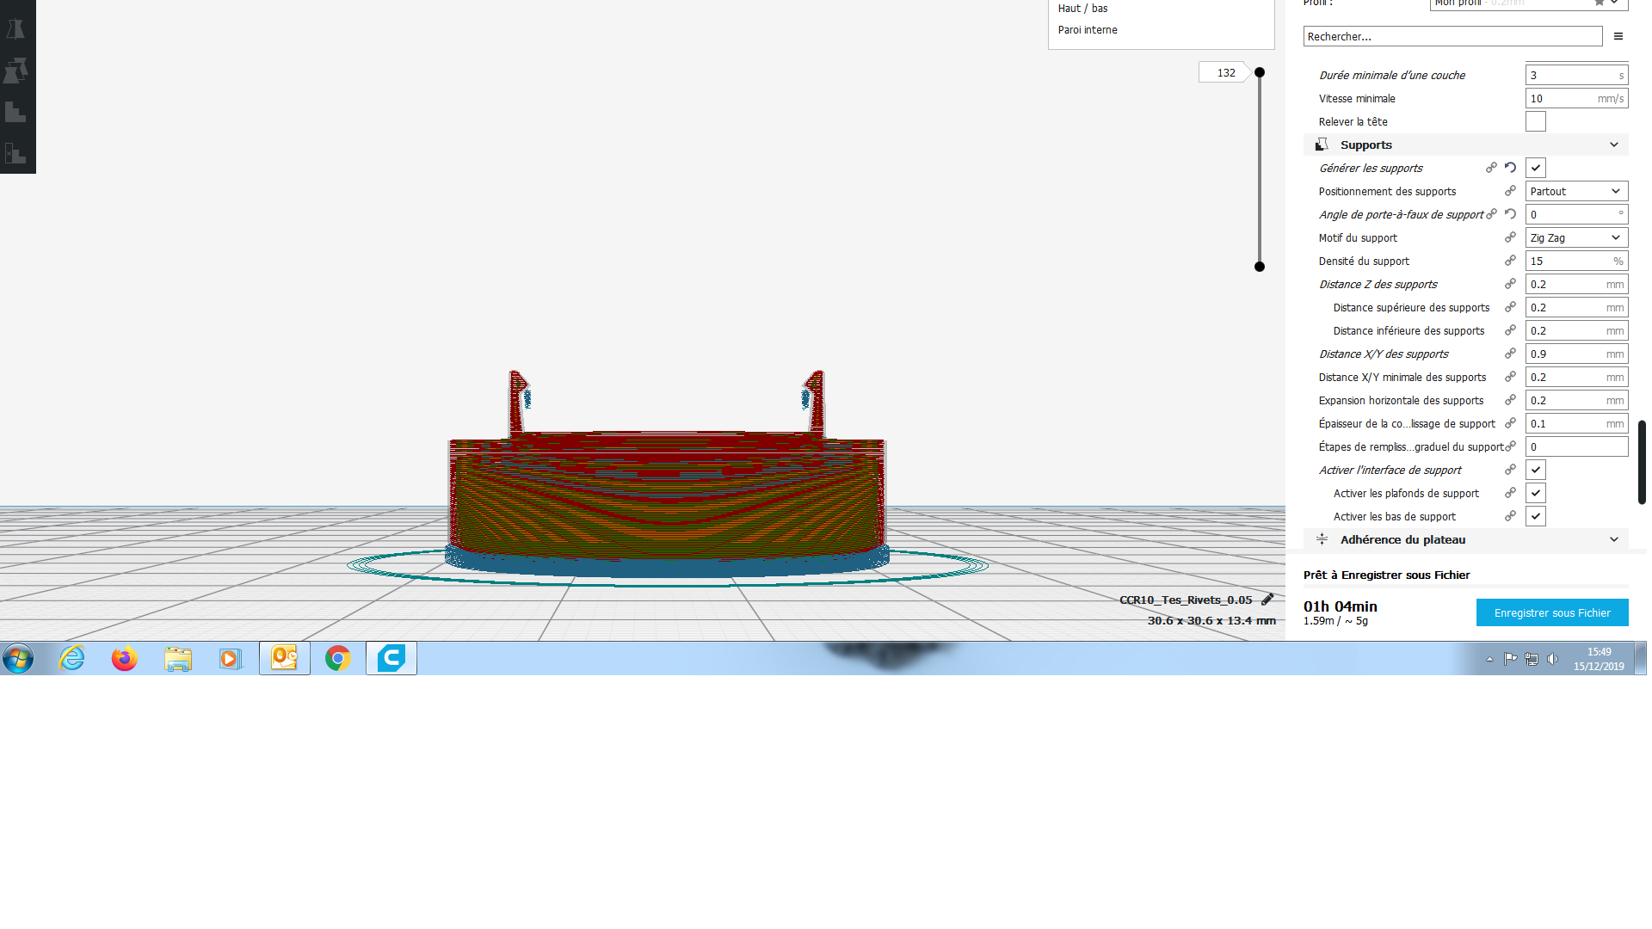The height and width of the screenshot is (929, 1652).
Task: Click link icon beside Motif du support
Action: [x=1510, y=237]
